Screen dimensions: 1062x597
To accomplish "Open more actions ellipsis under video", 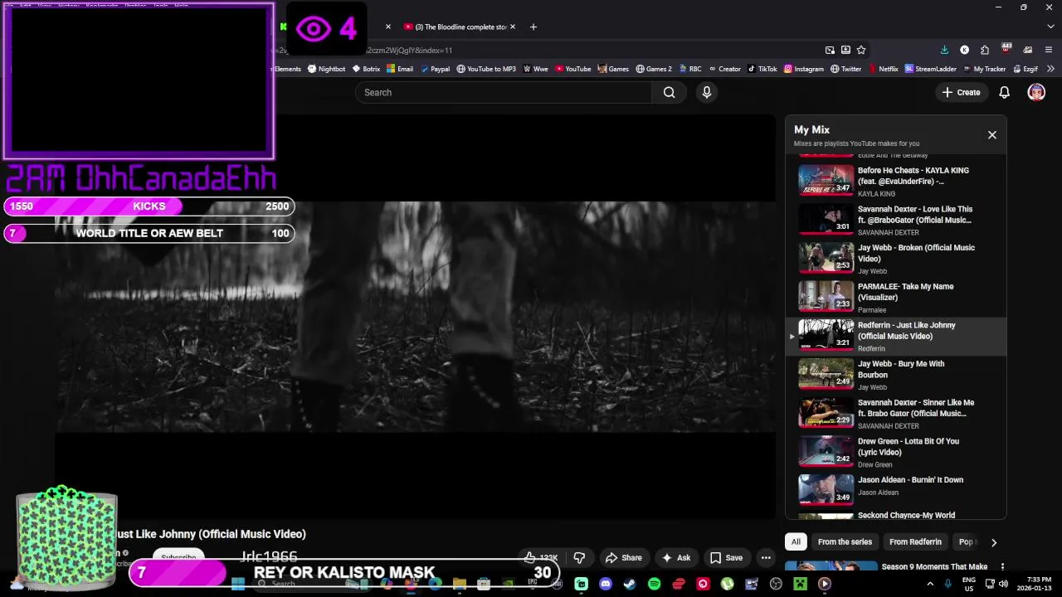I will 766,557.
